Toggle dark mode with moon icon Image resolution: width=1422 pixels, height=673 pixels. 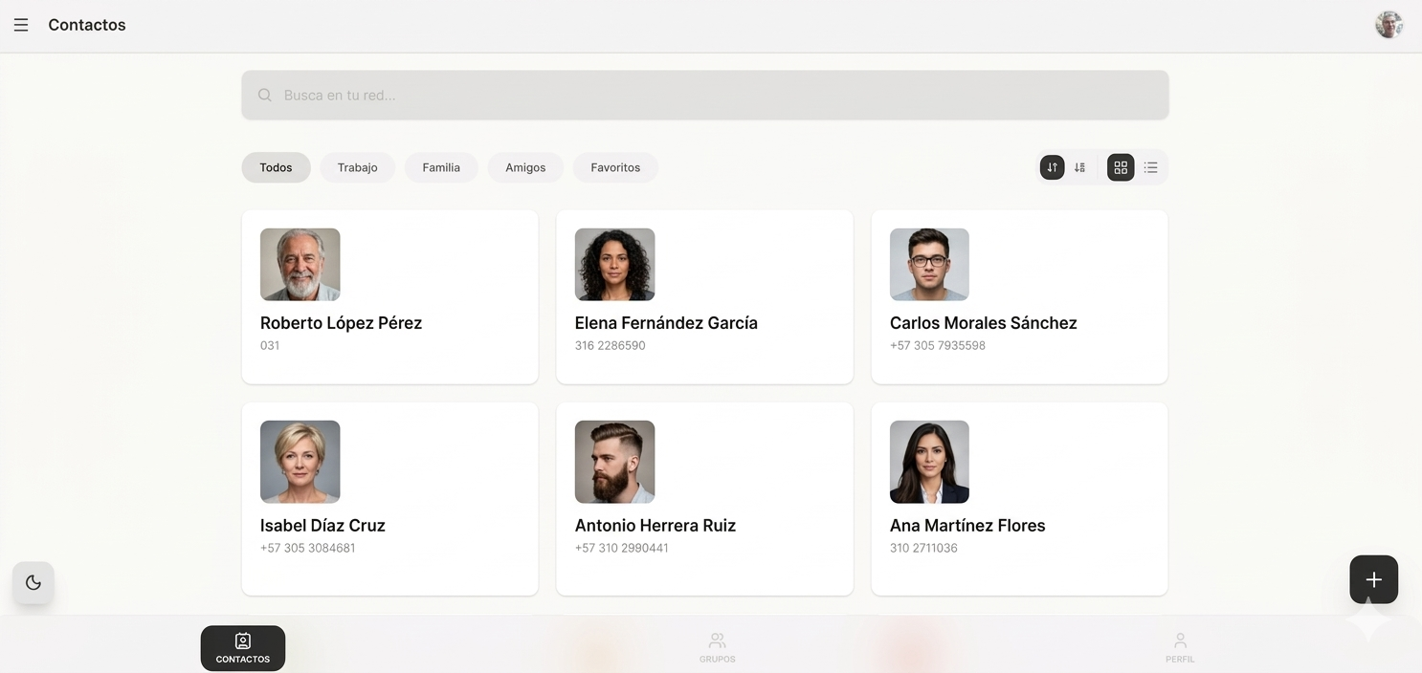pyautogui.click(x=33, y=582)
